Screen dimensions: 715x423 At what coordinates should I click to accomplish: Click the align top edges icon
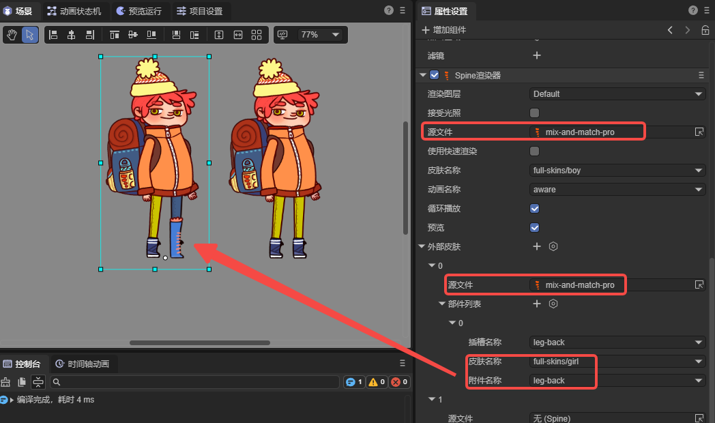click(x=115, y=35)
